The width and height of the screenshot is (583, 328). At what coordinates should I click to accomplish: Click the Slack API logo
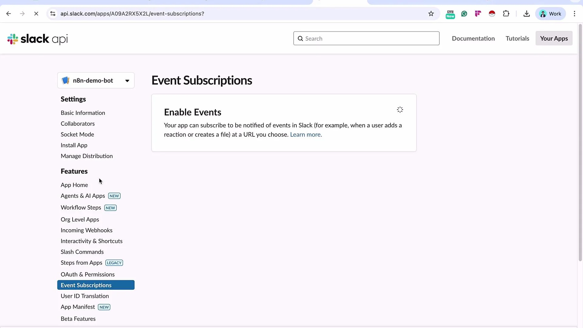pyautogui.click(x=37, y=39)
